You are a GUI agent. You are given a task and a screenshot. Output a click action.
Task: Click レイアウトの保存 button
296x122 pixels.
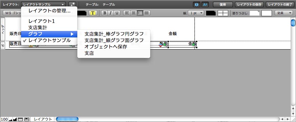pyautogui.click(x=249, y=4)
